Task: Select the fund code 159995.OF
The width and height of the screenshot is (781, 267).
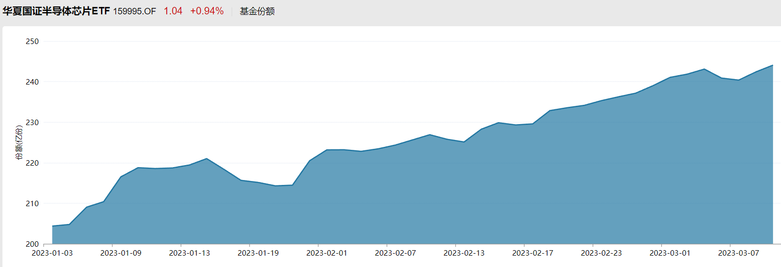Action: [135, 11]
